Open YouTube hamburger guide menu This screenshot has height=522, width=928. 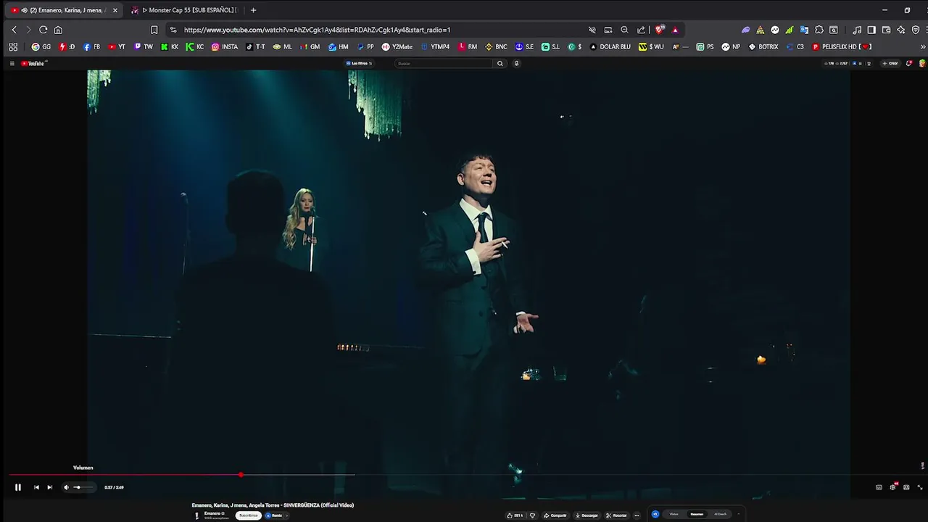point(12,64)
